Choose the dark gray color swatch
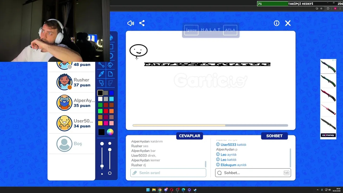This screenshot has width=343, height=193. (106, 93)
